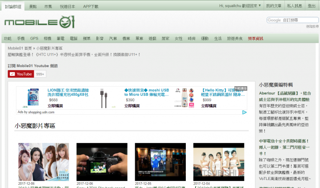
Task: Select the APP下載 tab
Action: click(91, 7)
